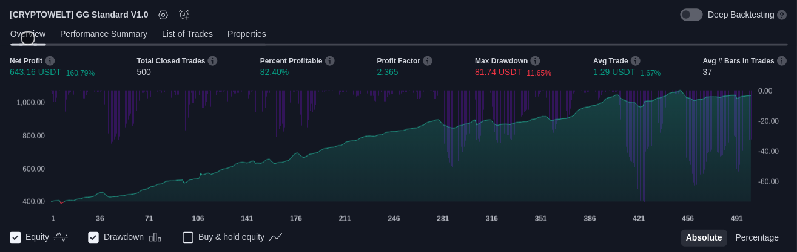Click the Avg # Bars in Trades info icon
The width and height of the screenshot is (797, 252).
782,61
